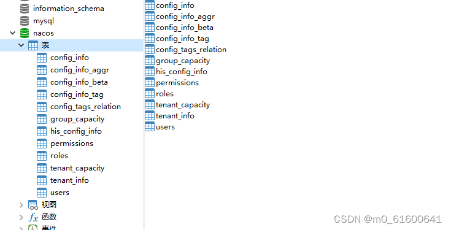Select roles name in the tree
The height and width of the screenshot is (230, 451).
(60, 156)
